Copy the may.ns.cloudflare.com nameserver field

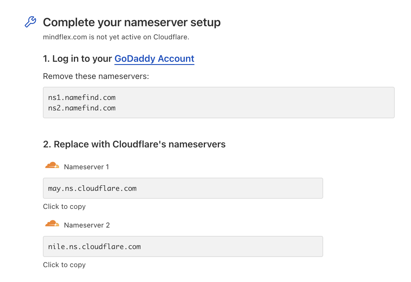click(x=183, y=188)
